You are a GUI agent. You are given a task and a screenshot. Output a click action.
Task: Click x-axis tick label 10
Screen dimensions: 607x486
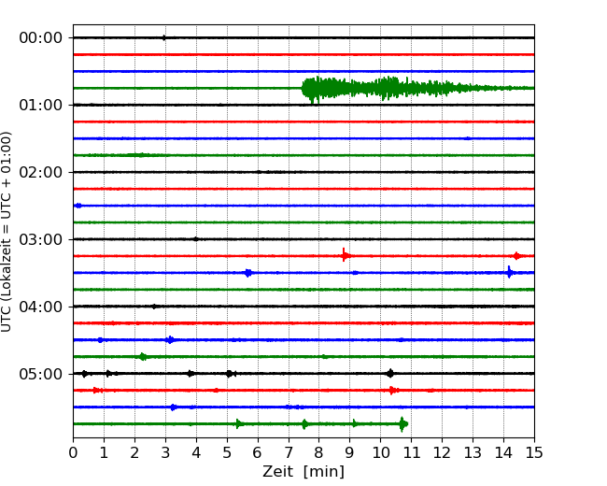[381, 452]
